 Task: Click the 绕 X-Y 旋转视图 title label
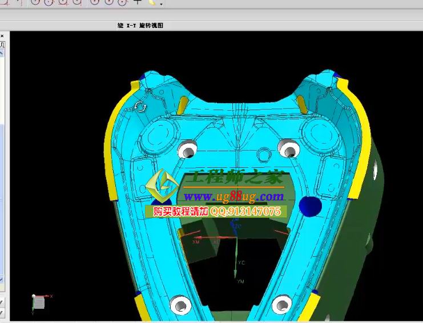(x=140, y=26)
